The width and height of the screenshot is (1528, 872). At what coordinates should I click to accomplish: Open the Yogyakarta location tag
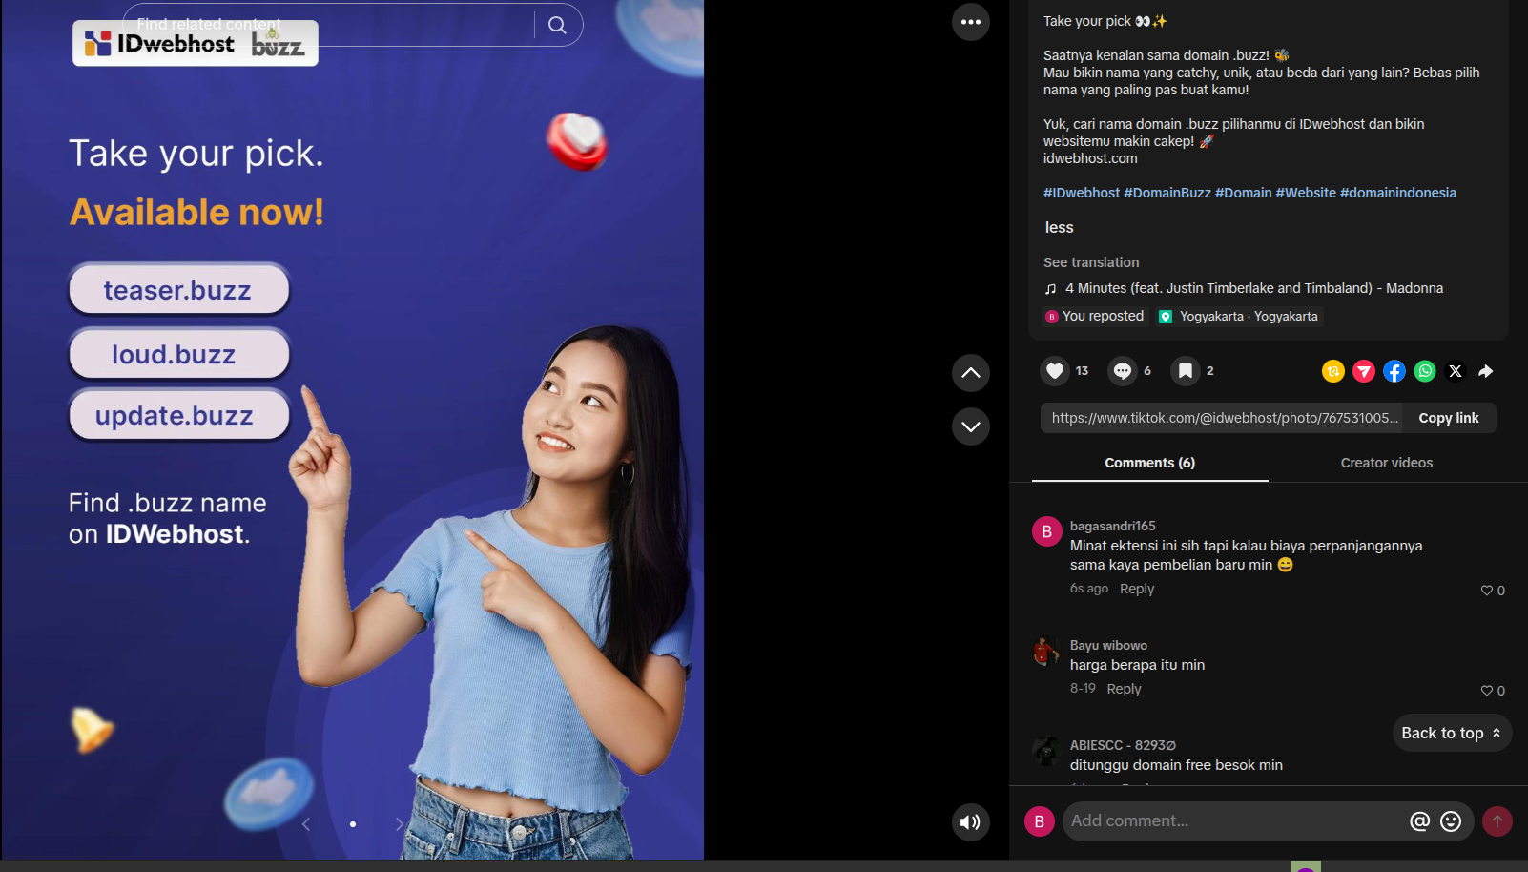[x=1239, y=317]
